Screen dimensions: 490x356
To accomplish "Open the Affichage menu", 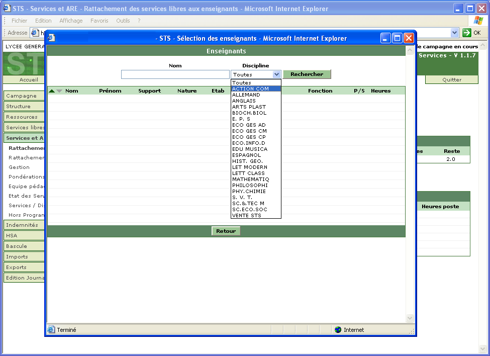I will coord(71,21).
